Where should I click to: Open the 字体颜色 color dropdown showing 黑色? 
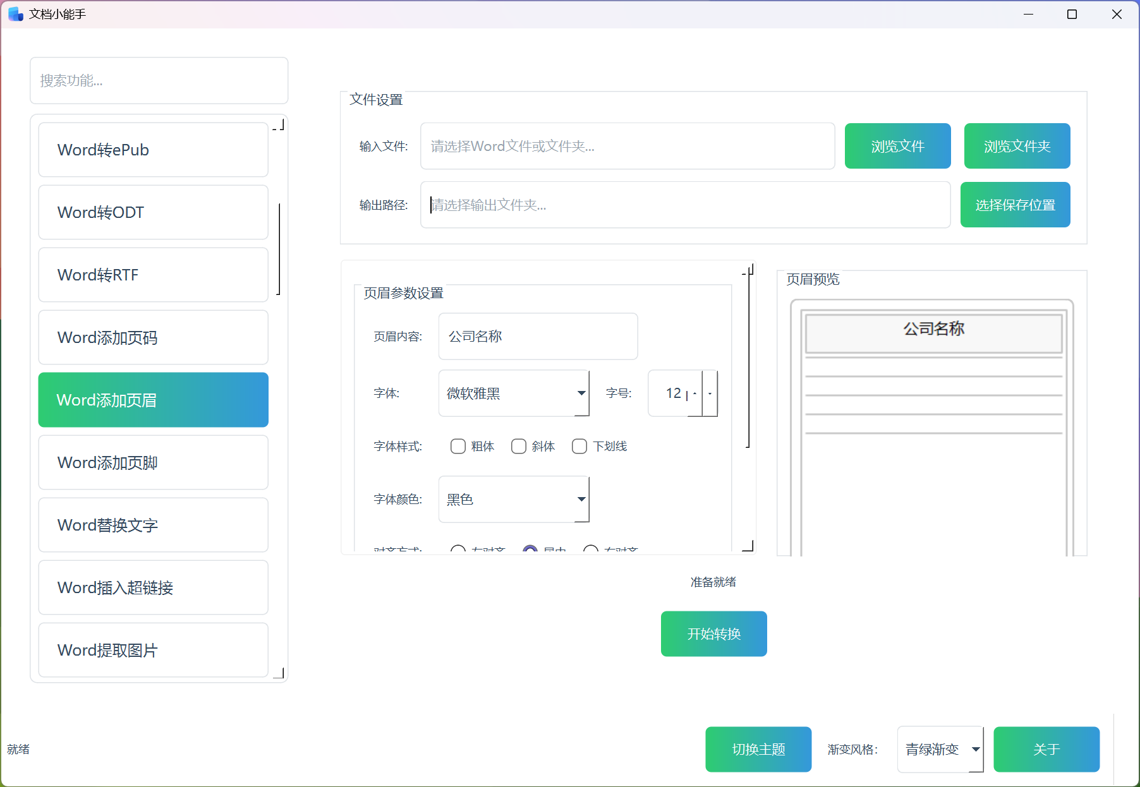[513, 499]
